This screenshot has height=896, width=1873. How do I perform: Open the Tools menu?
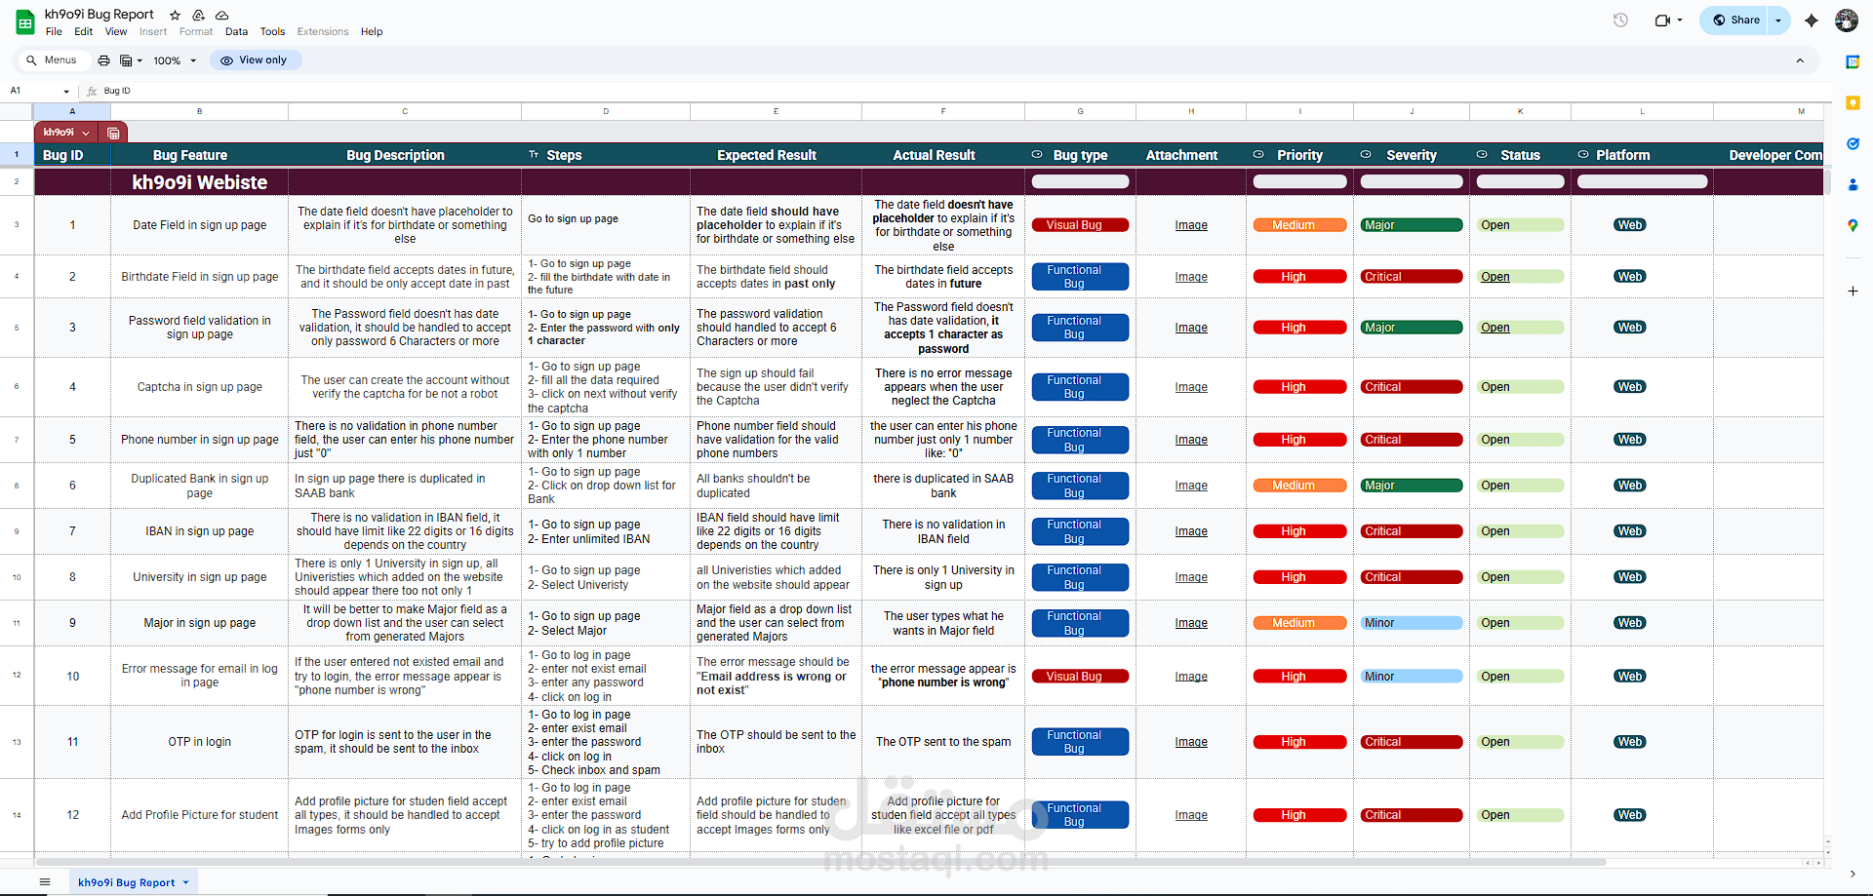click(x=272, y=32)
